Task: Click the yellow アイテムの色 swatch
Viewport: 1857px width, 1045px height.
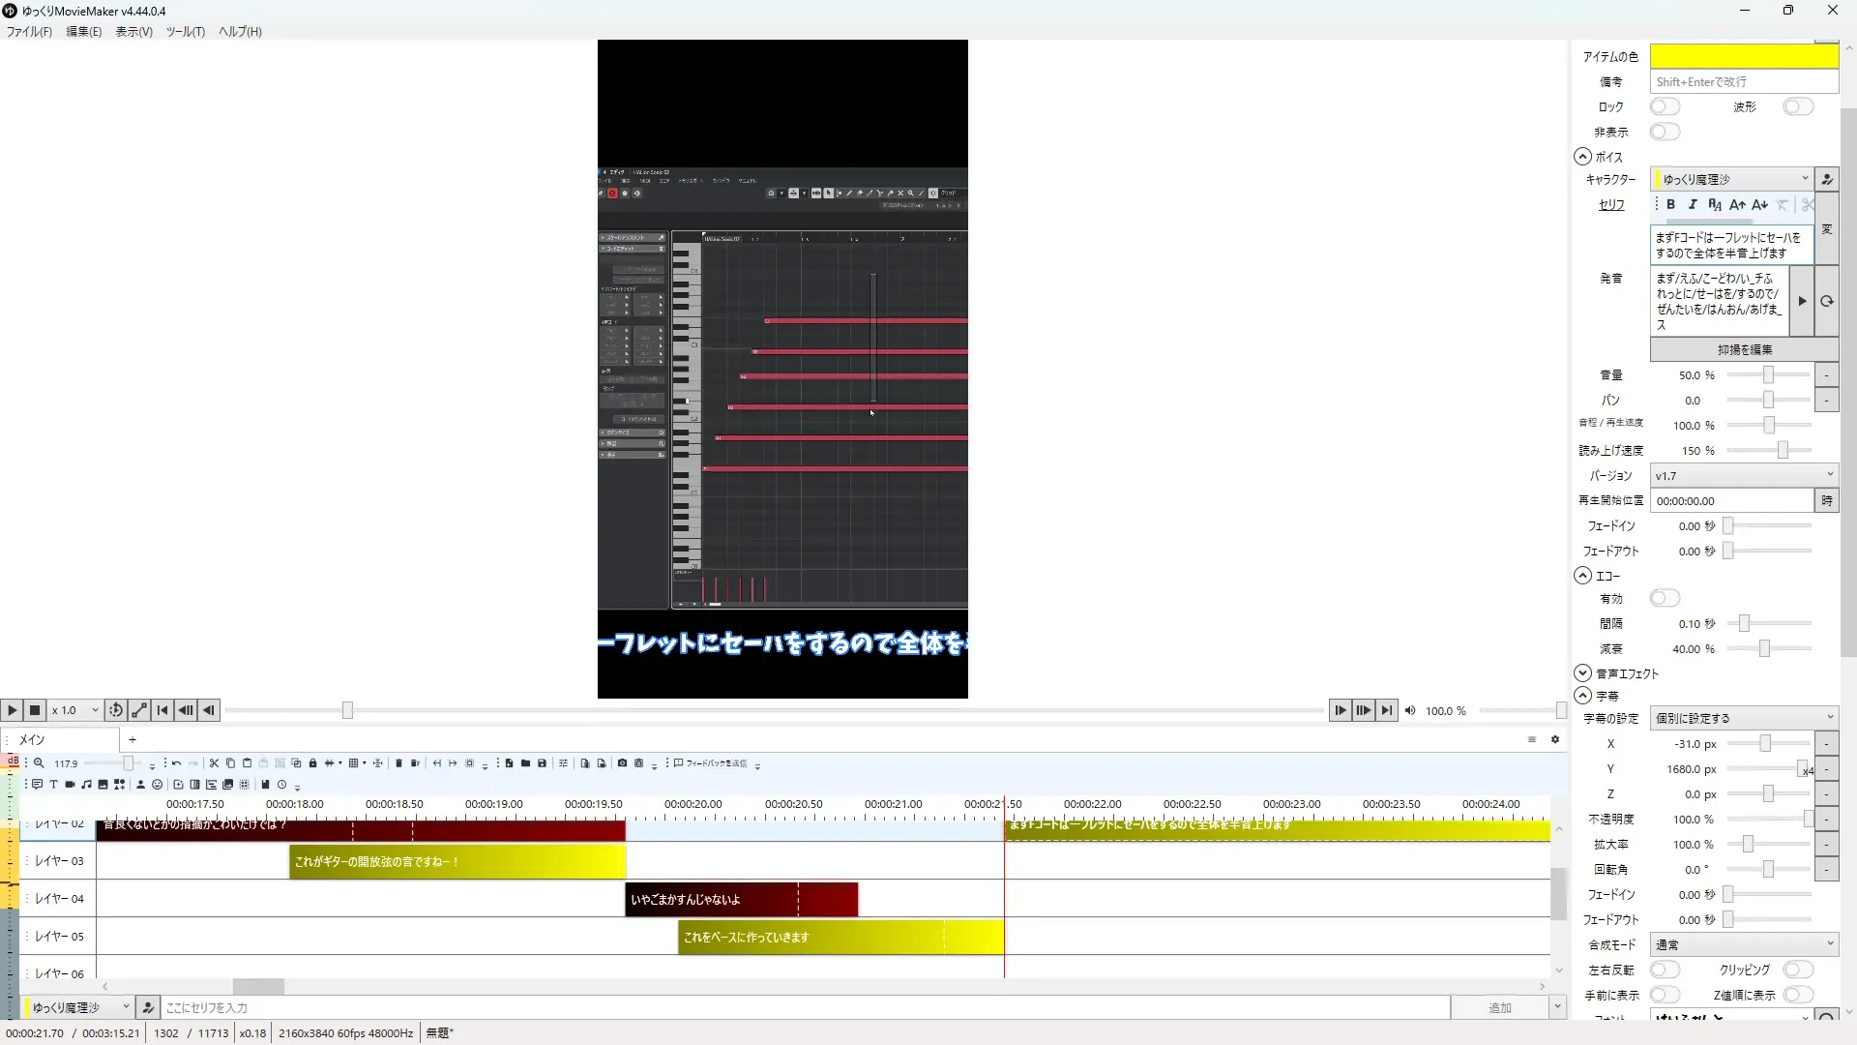Action: click(x=1744, y=56)
